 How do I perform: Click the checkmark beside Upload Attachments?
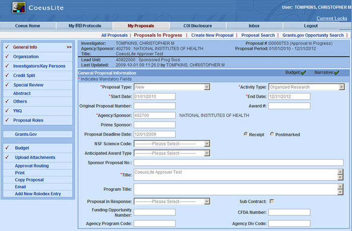tap(7, 158)
